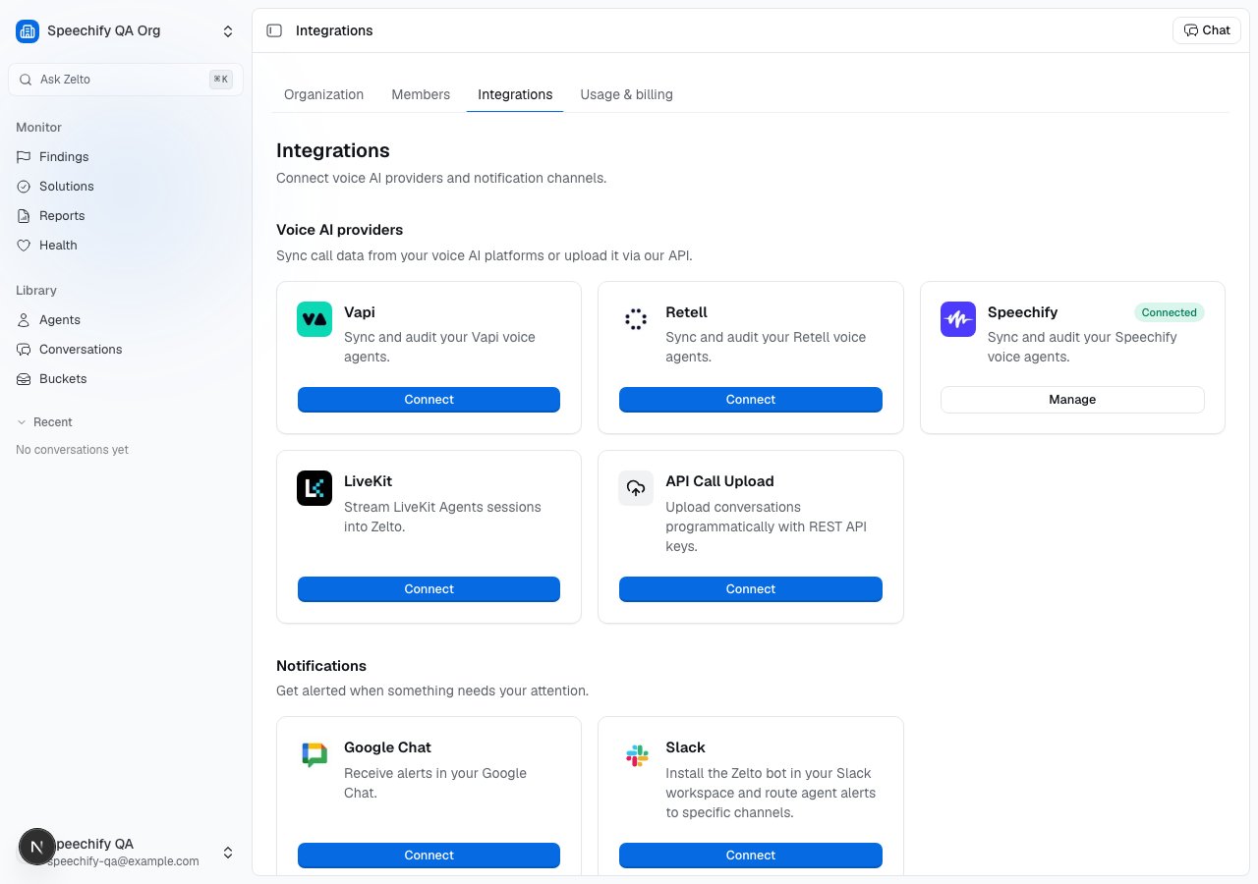Click the Buckets sidebar label
Screen dimensions: 1258x884
63,379
